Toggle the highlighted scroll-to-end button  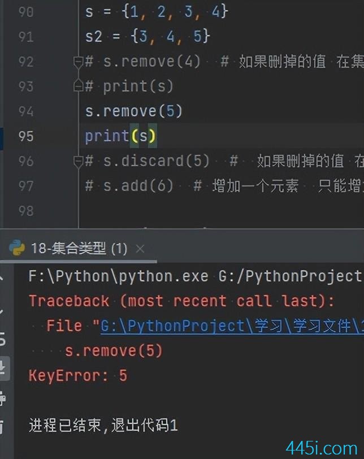[x=5, y=368]
